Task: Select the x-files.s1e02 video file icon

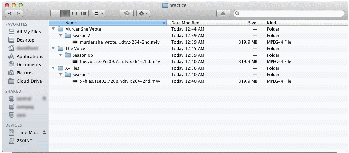Action: tap(75, 81)
